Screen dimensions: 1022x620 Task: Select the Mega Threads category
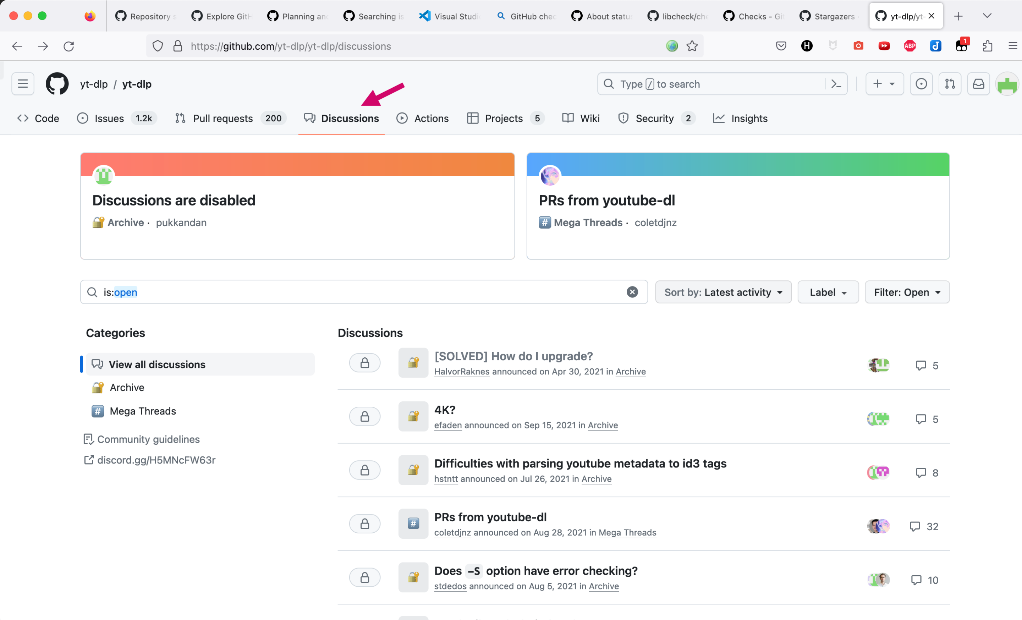(x=143, y=411)
